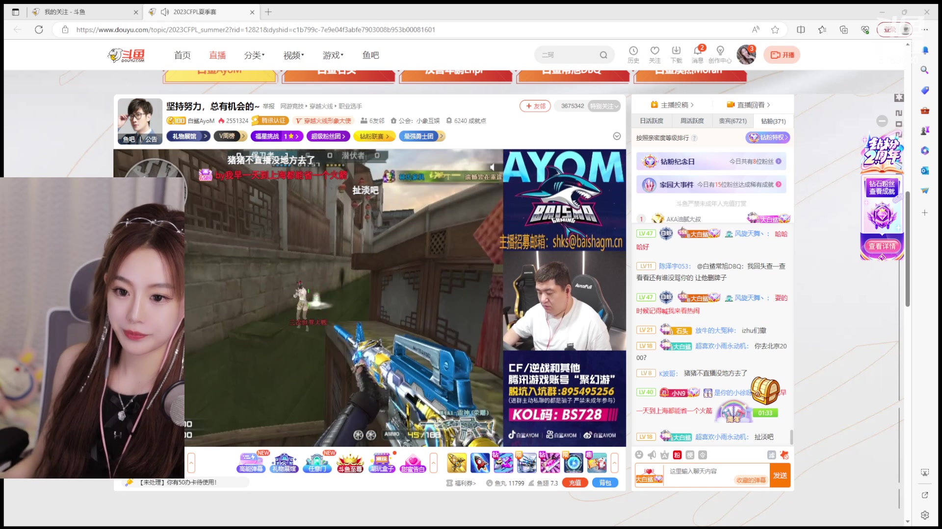This screenshot has height=529, width=942.
Task: Expand the 视频 dropdown menu
Action: pyautogui.click(x=293, y=55)
